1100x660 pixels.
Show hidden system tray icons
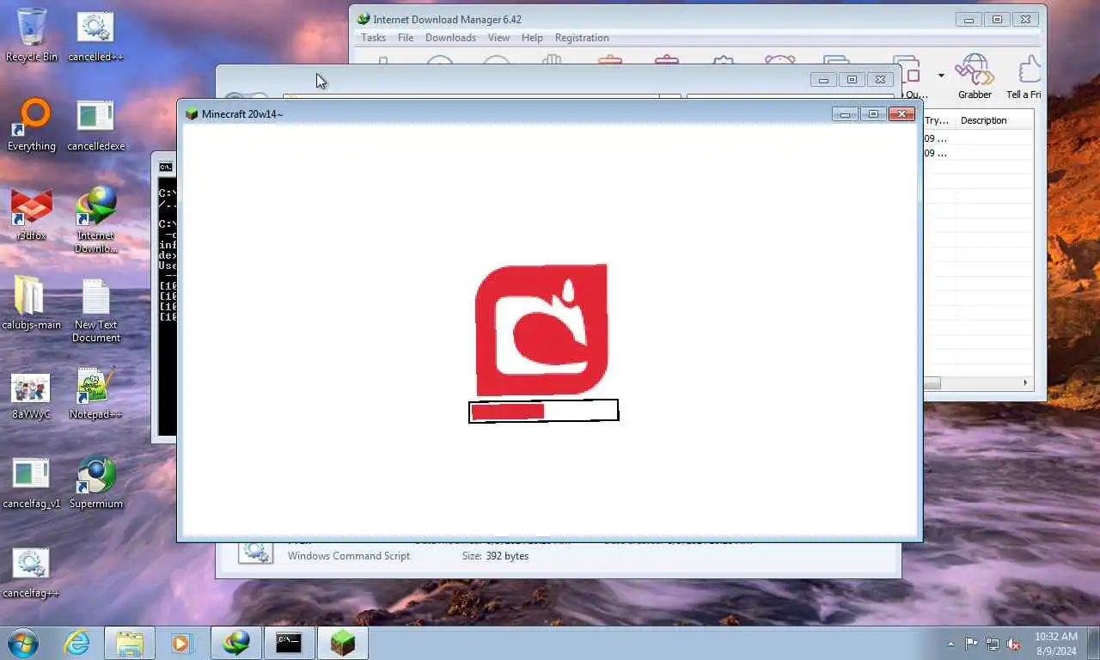[950, 644]
